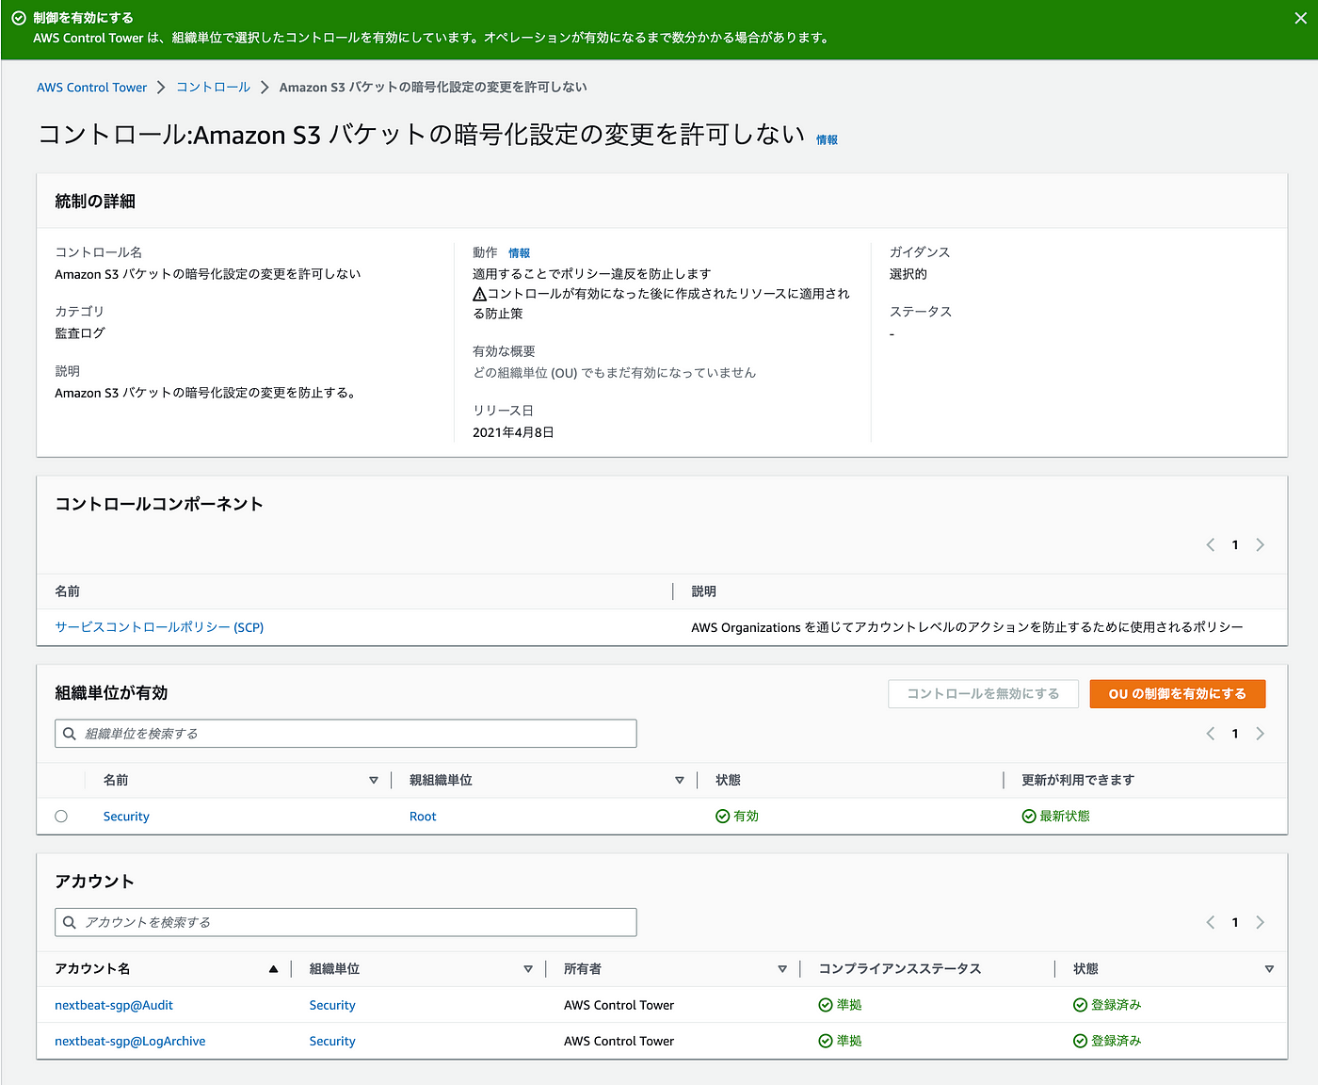
Task: Open the nextbeat-sgp@Audit account link
Action: (x=114, y=1005)
